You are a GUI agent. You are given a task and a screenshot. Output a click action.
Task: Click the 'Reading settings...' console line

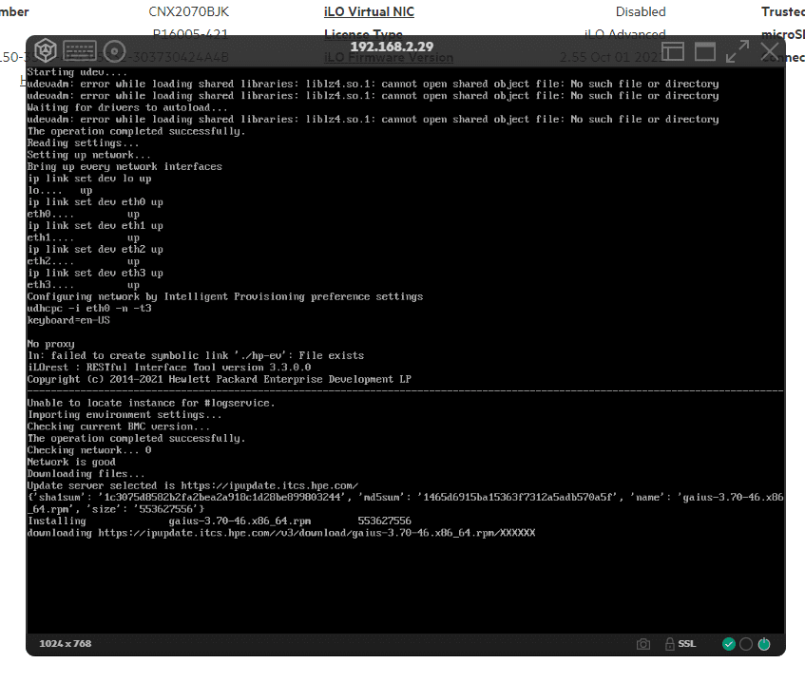pos(84,143)
